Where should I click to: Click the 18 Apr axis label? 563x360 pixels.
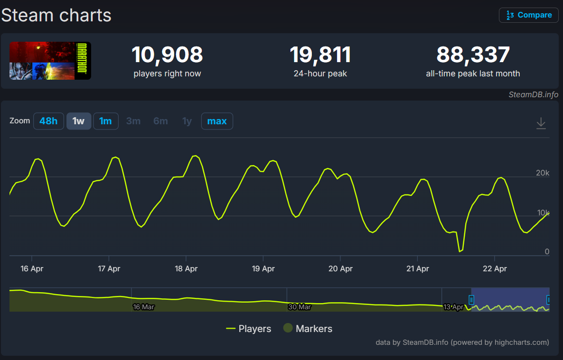(186, 268)
